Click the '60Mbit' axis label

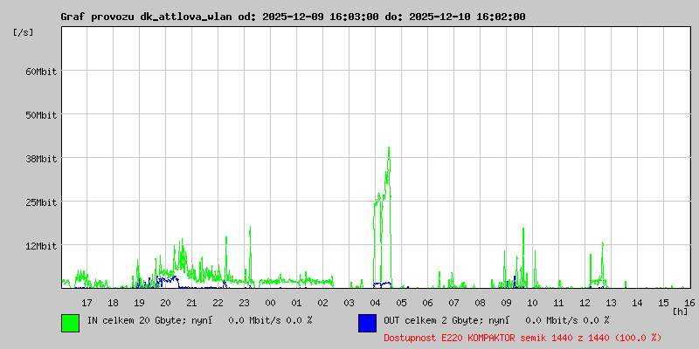41,72
